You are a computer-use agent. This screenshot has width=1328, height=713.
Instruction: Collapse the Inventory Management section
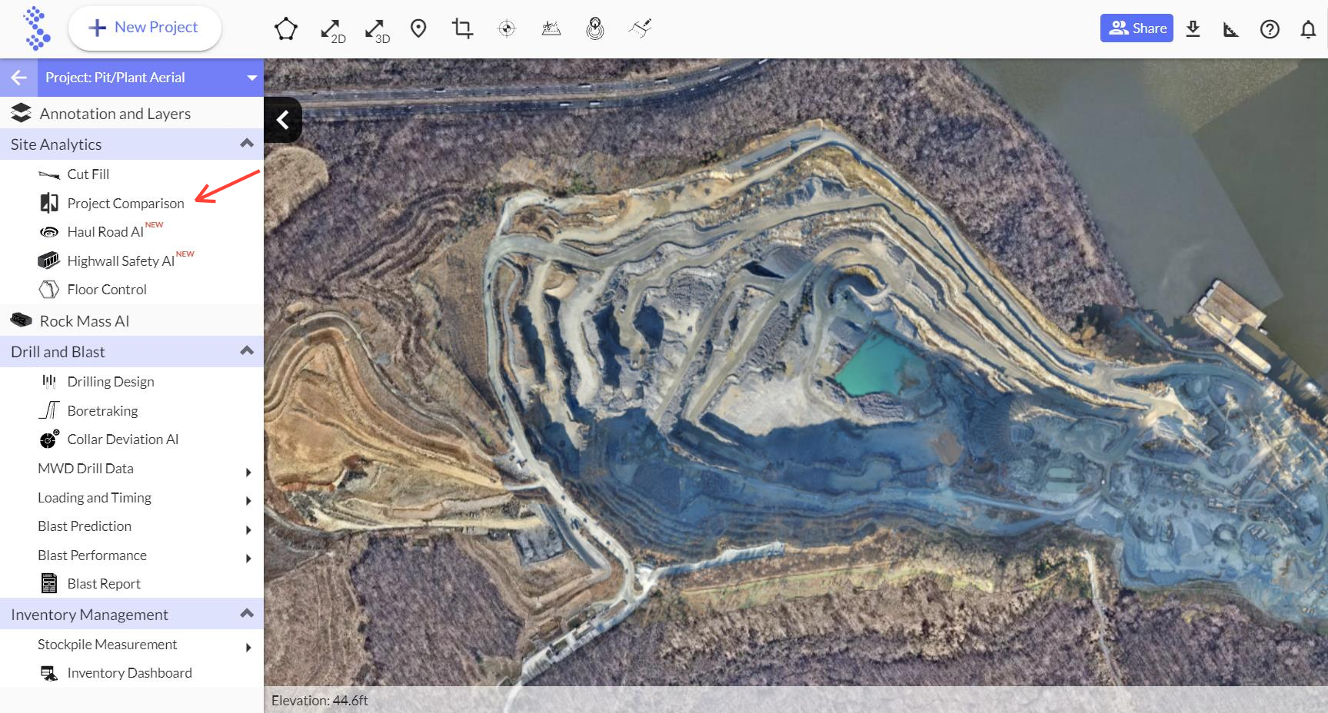click(x=247, y=614)
